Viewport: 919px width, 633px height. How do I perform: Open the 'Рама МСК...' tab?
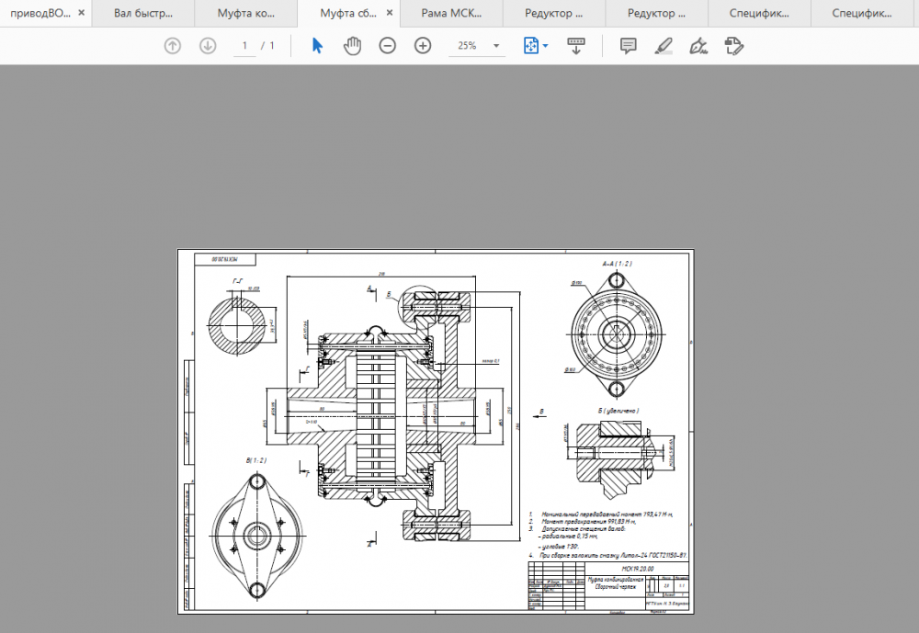pos(451,14)
